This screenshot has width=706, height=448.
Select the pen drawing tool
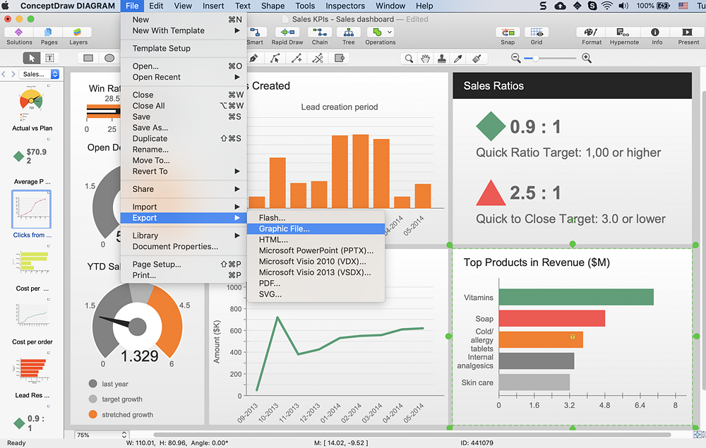point(253,58)
